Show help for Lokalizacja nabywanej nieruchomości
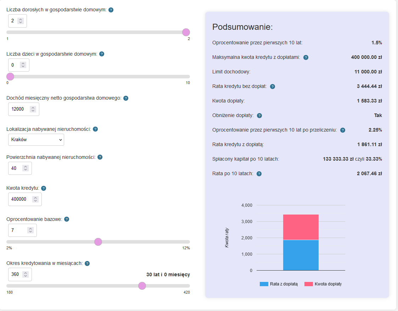 pos(95,129)
